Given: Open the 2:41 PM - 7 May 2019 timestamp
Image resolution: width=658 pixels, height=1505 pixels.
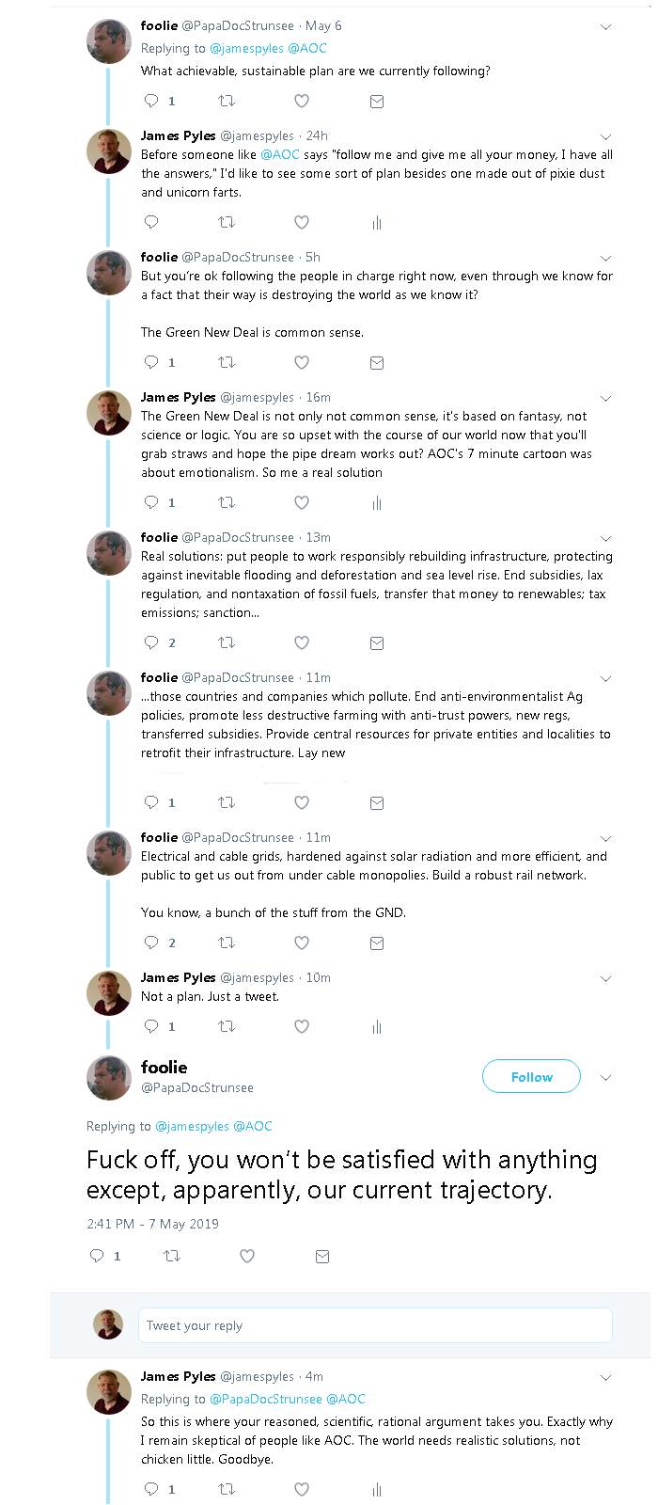Looking at the screenshot, I should 152,1224.
